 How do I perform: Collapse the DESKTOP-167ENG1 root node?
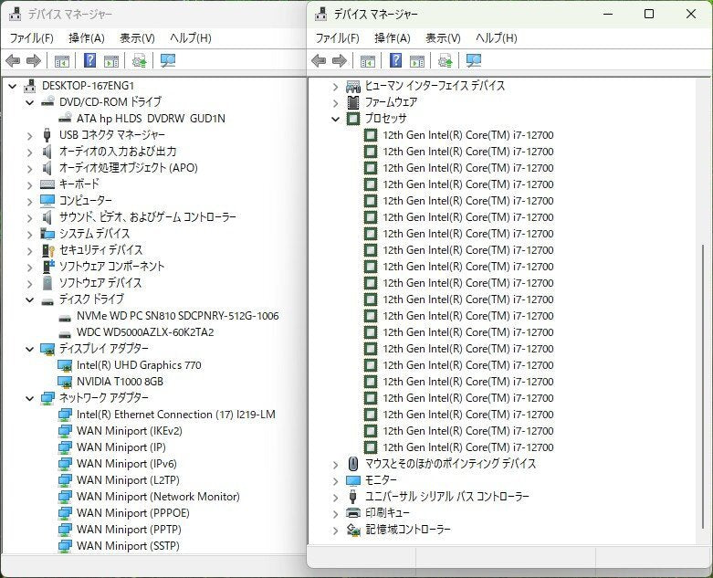click(x=13, y=86)
